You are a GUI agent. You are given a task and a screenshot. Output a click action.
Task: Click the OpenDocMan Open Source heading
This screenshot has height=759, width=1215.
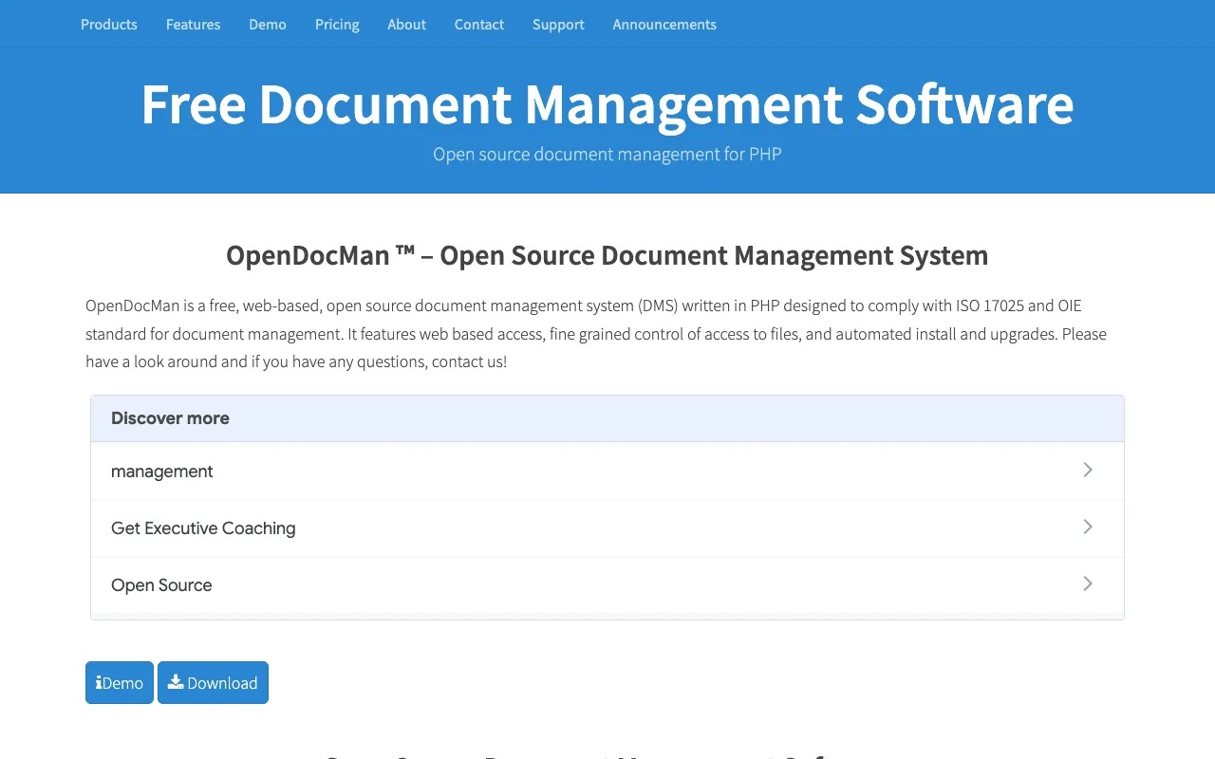pyautogui.click(x=607, y=255)
